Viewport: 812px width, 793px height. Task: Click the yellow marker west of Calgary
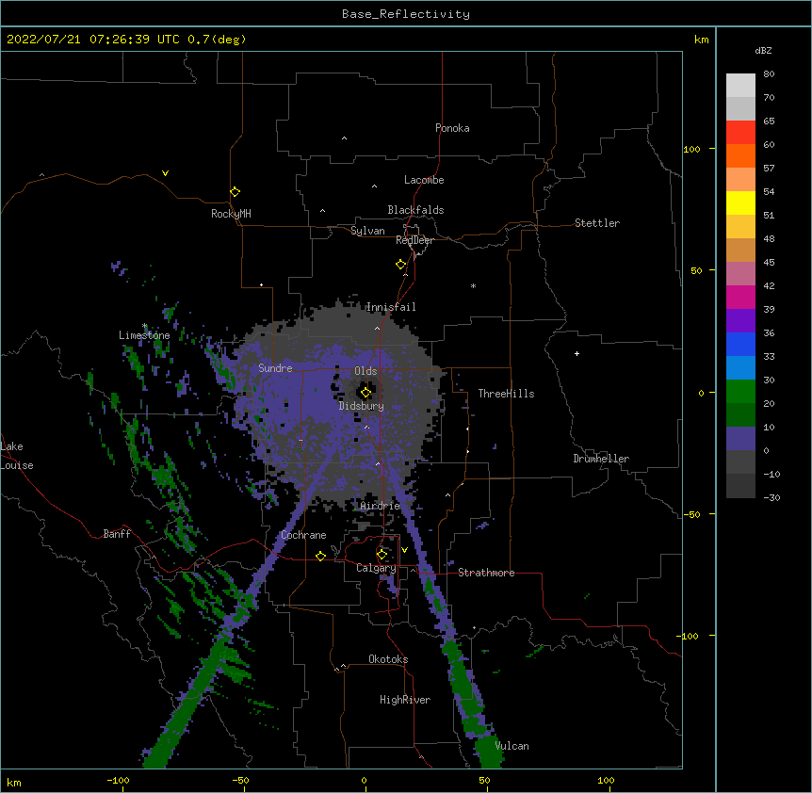(320, 556)
